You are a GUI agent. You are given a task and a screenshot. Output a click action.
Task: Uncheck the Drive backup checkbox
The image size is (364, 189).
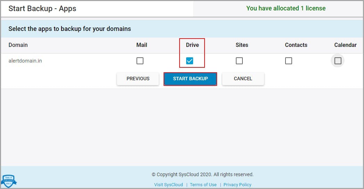click(x=190, y=61)
